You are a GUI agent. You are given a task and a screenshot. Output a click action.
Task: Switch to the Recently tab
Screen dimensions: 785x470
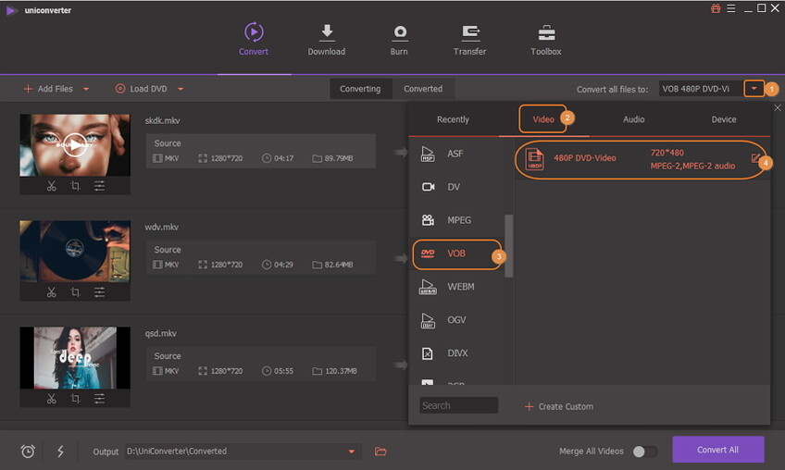click(x=453, y=119)
